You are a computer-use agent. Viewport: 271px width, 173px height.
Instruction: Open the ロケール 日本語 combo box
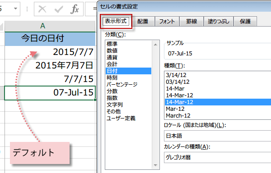(x=217, y=136)
